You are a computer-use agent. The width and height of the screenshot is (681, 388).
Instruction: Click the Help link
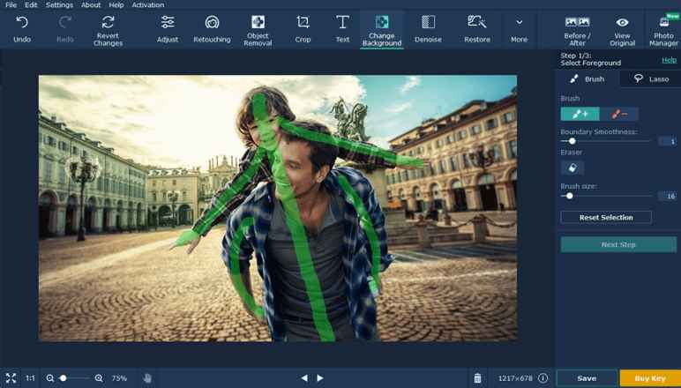[669, 60]
